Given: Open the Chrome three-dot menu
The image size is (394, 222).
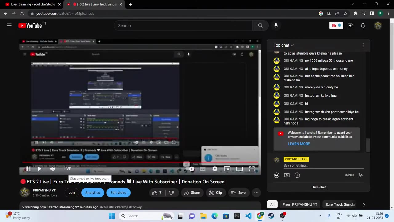Looking at the screenshot, I should tap(388, 14).
